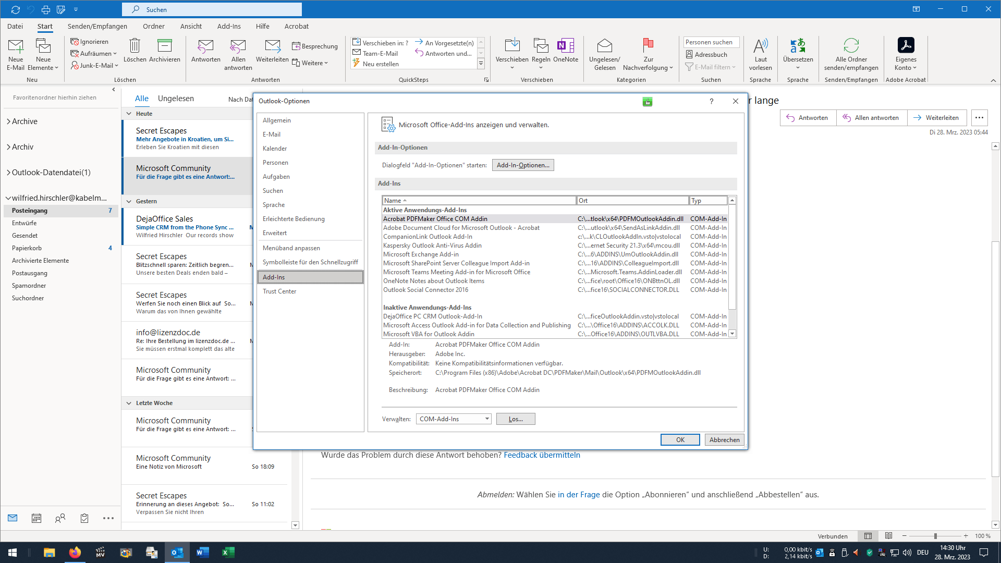Adjust the zoom slider in status bar
The width and height of the screenshot is (1001, 563).
pyautogui.click(x=935, y=536)
